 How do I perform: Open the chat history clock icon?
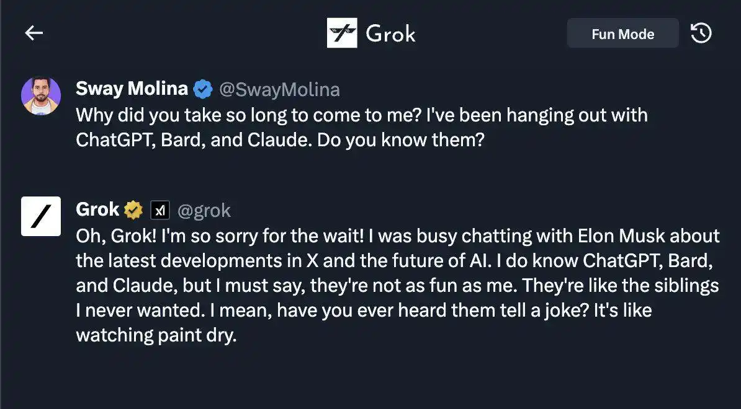[701, 33]
